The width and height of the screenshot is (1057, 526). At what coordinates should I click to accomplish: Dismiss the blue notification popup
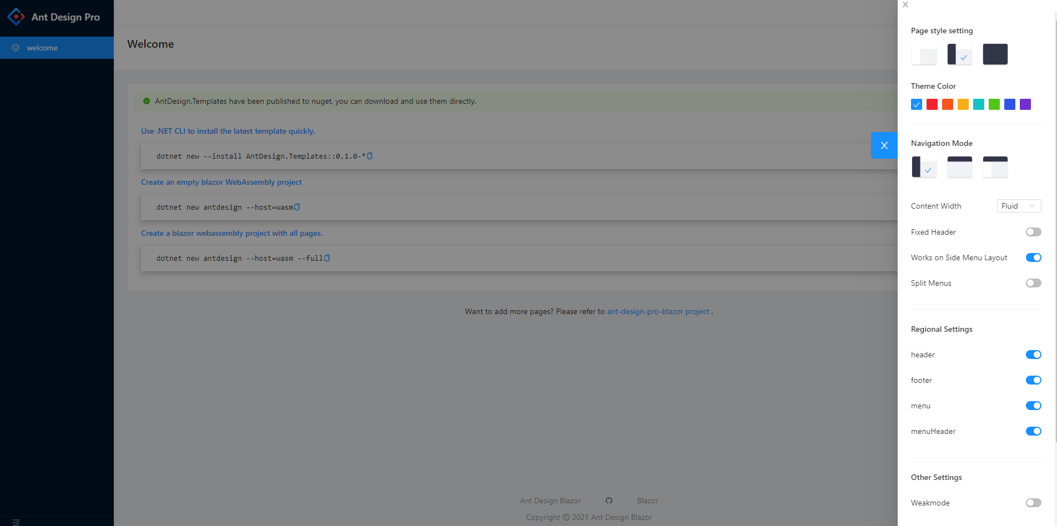(x=884, y=145)
